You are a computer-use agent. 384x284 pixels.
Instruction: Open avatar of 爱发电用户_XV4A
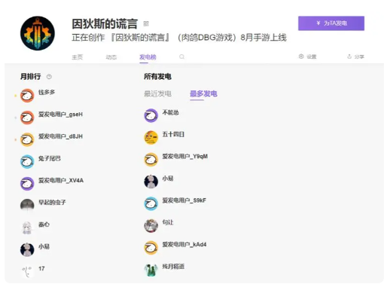[27, 184]
